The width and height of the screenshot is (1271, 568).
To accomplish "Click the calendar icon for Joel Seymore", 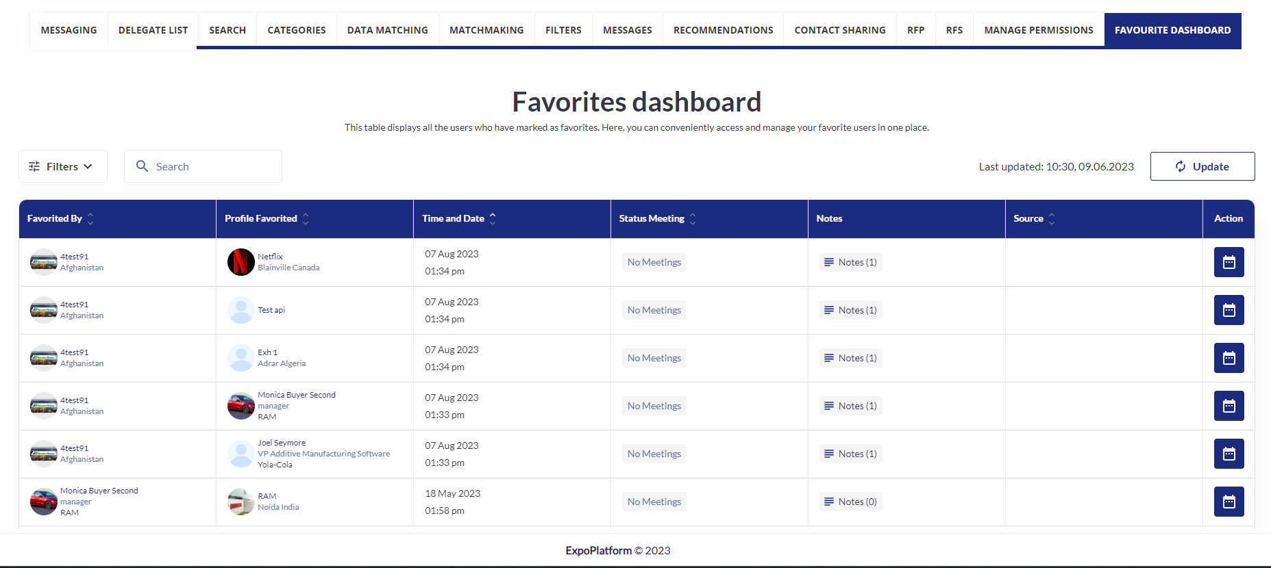I will [x=1229, y=454].
